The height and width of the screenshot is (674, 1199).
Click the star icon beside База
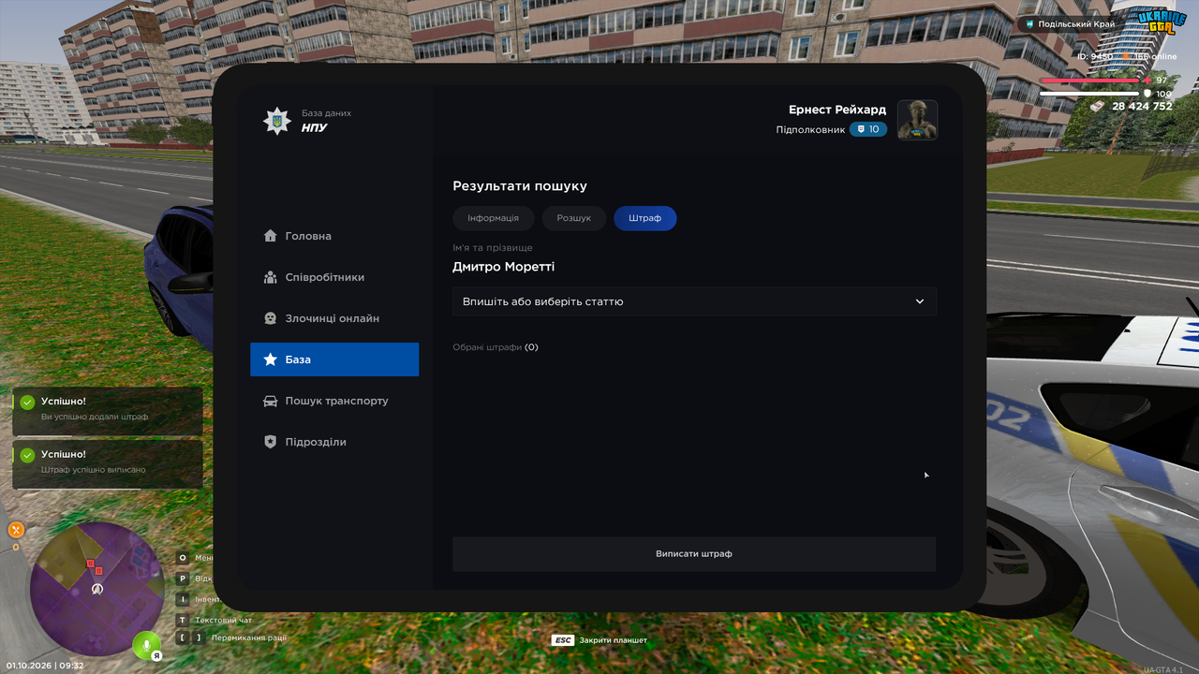point(271,359)
